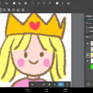Select the Bucket fill tool
This screenshot has height=93, width=93.
pyautogui.click(x=20, y=3)
